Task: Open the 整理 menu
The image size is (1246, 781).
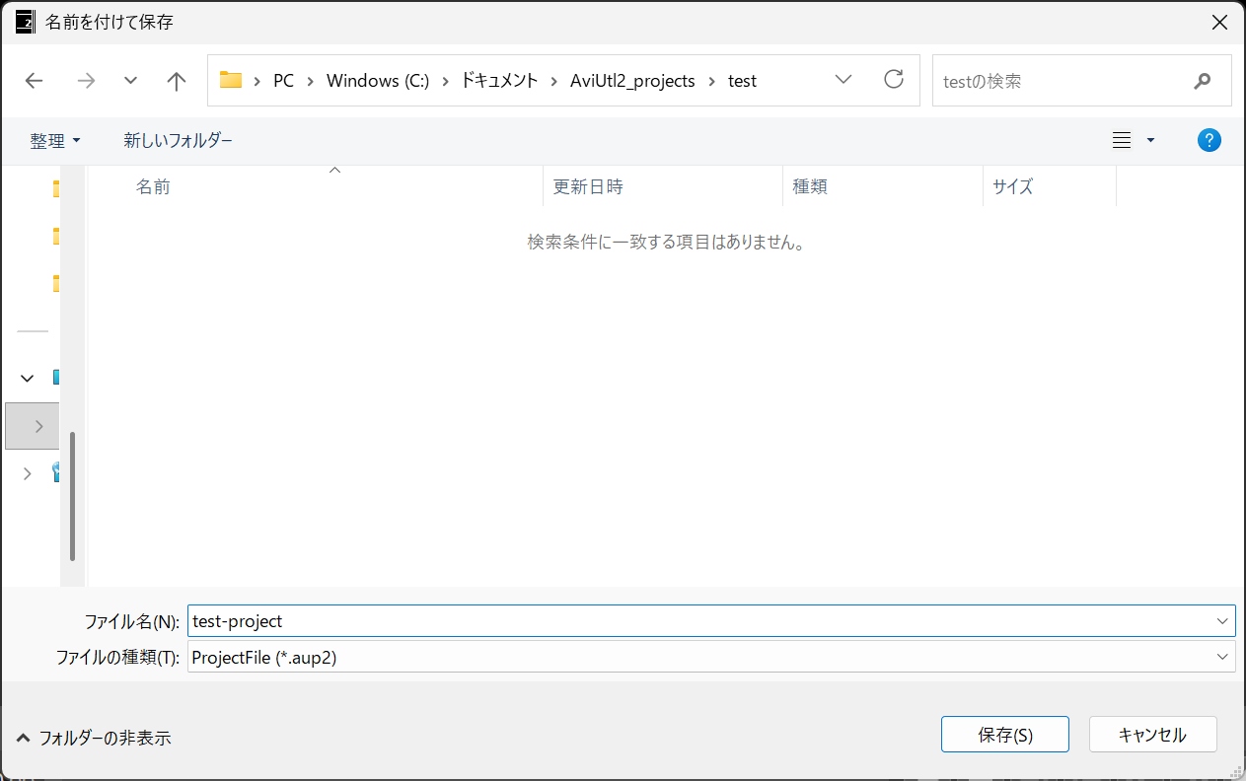Action: tap(54, 141)
